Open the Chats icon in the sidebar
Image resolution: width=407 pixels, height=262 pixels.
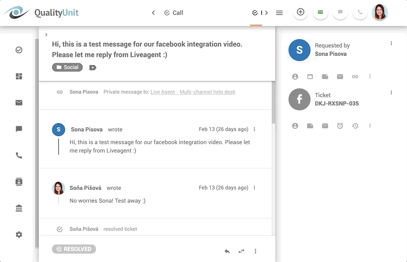coord(18,129)
